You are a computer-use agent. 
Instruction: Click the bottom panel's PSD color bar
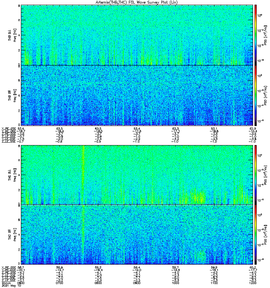[256, 235]
